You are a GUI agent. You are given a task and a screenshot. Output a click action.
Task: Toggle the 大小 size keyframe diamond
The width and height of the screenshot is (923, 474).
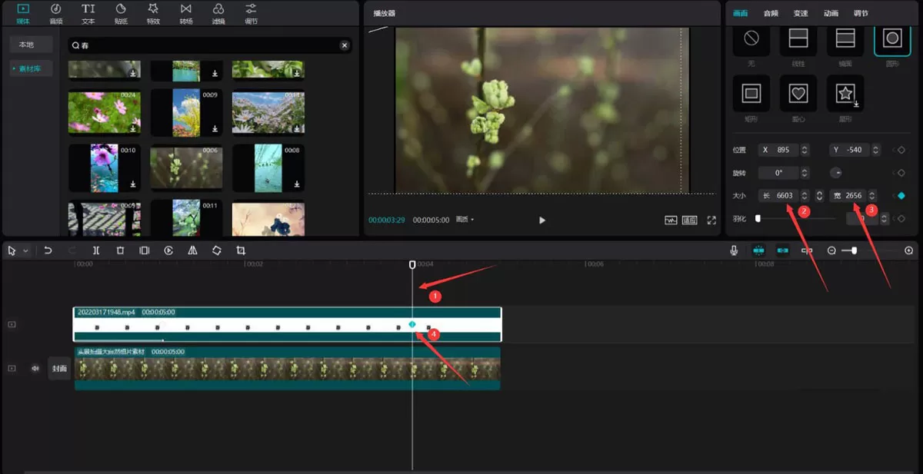(x=901, y=196)
